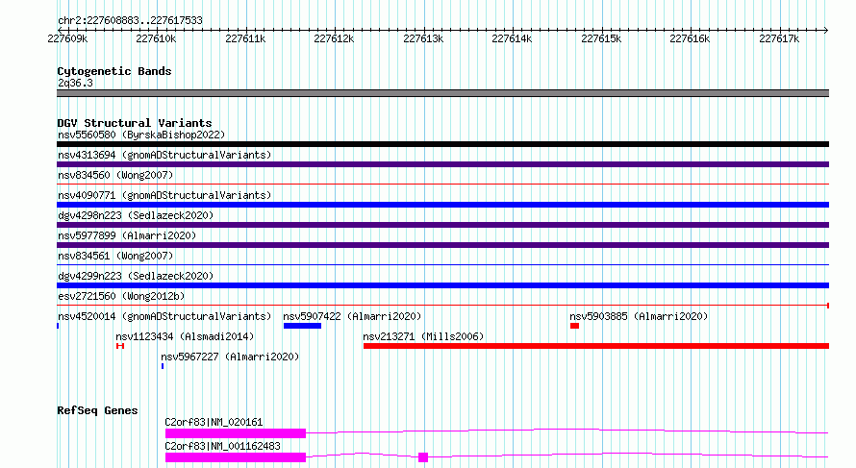Viewport: 856px width, 468px height.
Task: Click the thin red esv2721560 line
Action: click(x=442, y=306)
